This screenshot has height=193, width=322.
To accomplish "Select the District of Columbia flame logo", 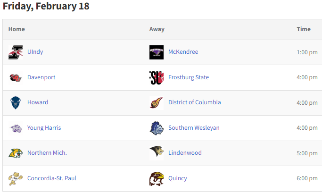I will point(157,103).
